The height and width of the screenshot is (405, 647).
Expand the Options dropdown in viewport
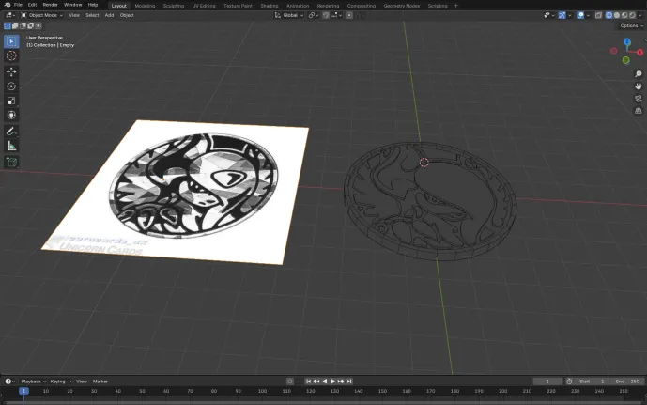coord(630,26)
